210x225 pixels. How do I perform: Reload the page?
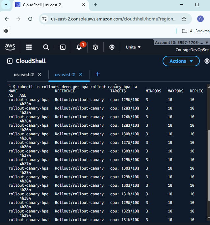pos(30,19)
